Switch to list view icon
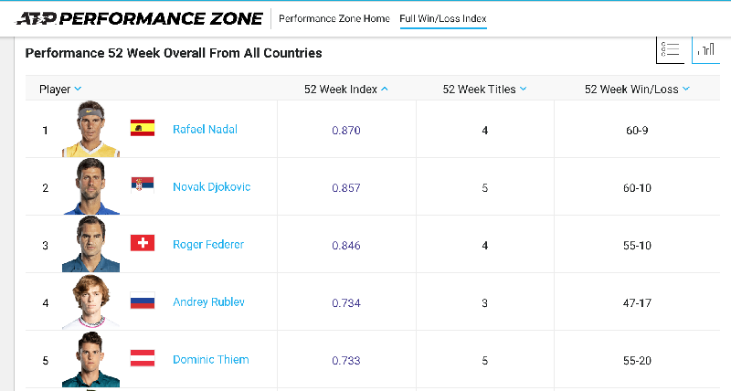 click(670, 50)
